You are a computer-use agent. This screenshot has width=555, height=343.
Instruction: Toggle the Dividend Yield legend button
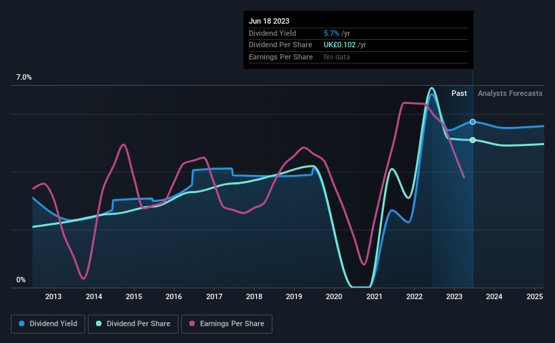pos(48,324)
